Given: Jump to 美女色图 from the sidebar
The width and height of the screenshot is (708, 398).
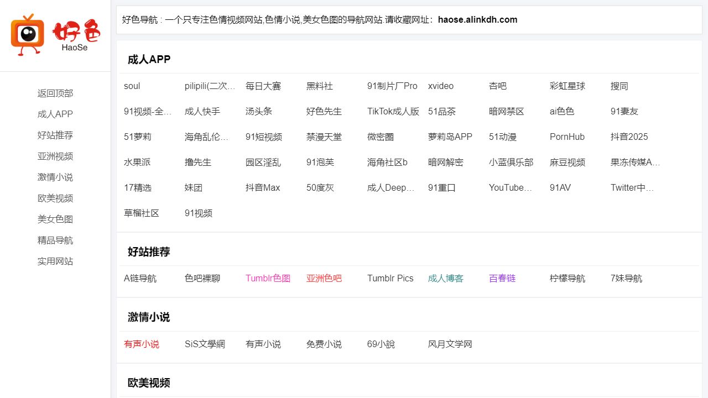Looking at the screenshot, I should (x=55, y=219).
